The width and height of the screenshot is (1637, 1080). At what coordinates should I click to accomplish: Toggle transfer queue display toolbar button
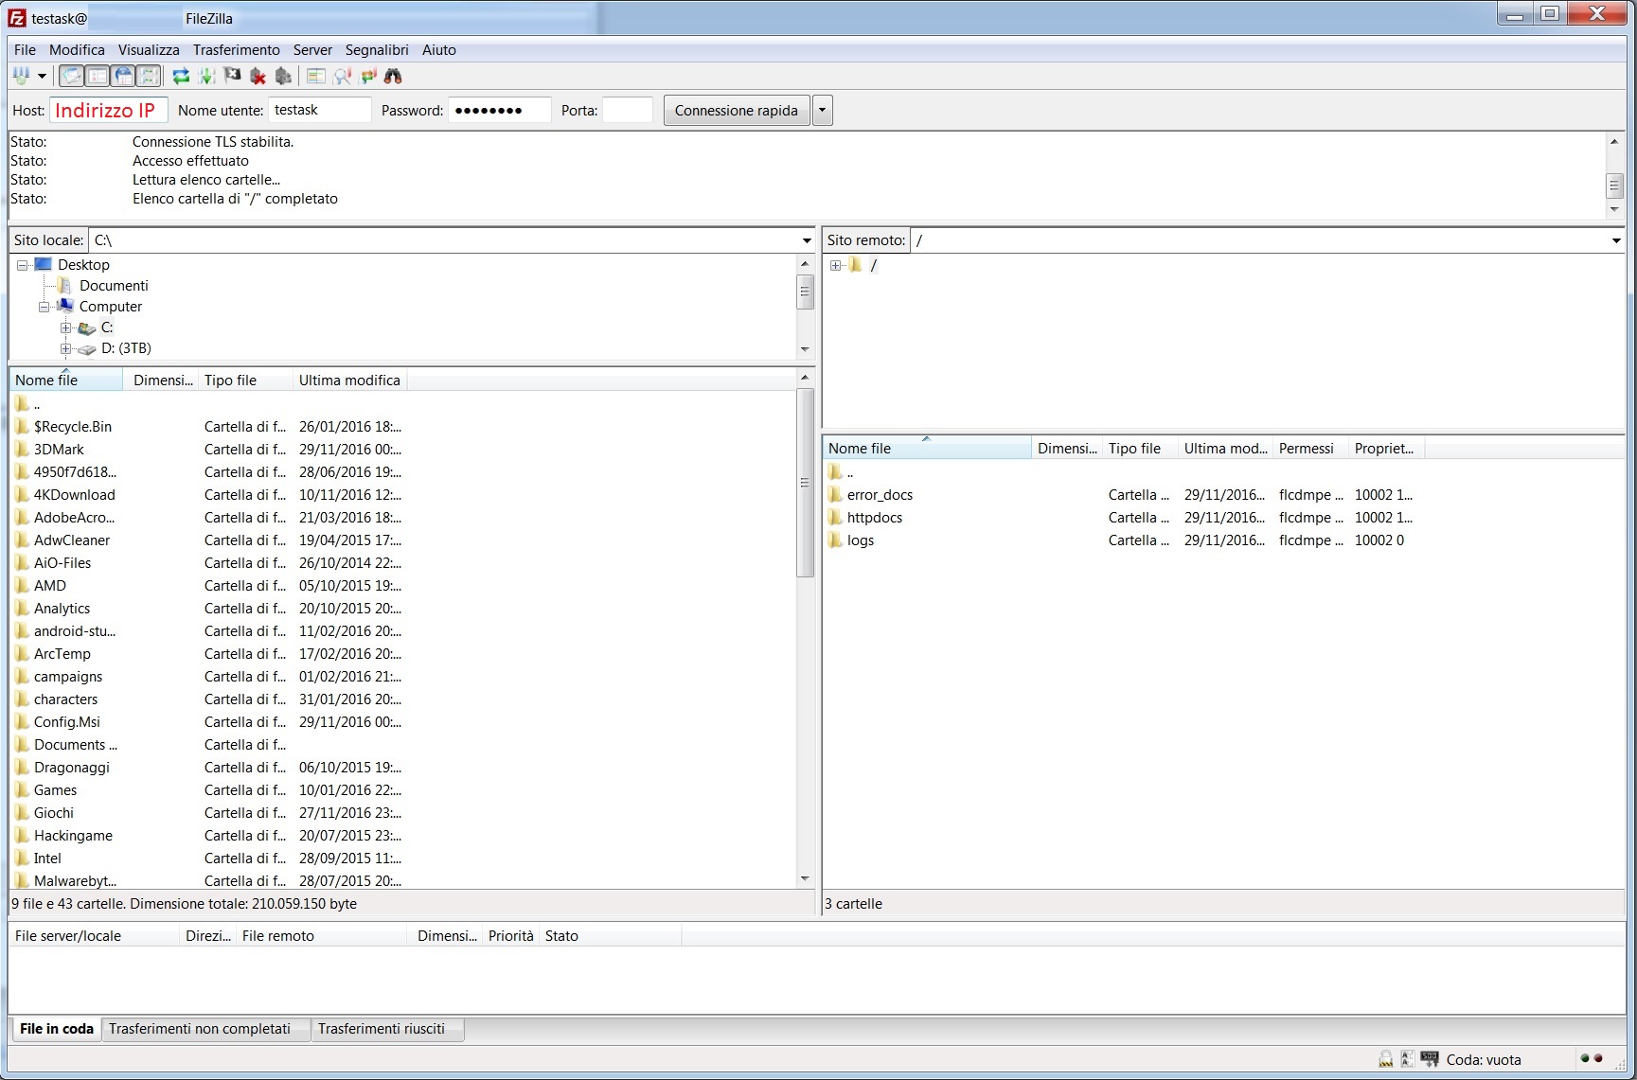tap(149, 76)
